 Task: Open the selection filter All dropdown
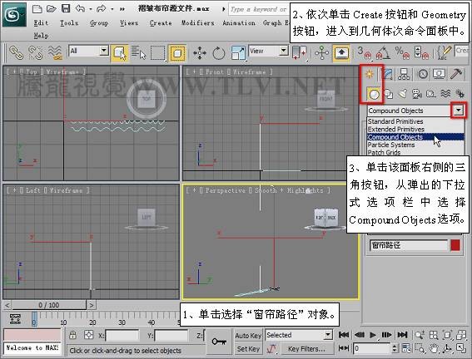(x=88, y=51)
